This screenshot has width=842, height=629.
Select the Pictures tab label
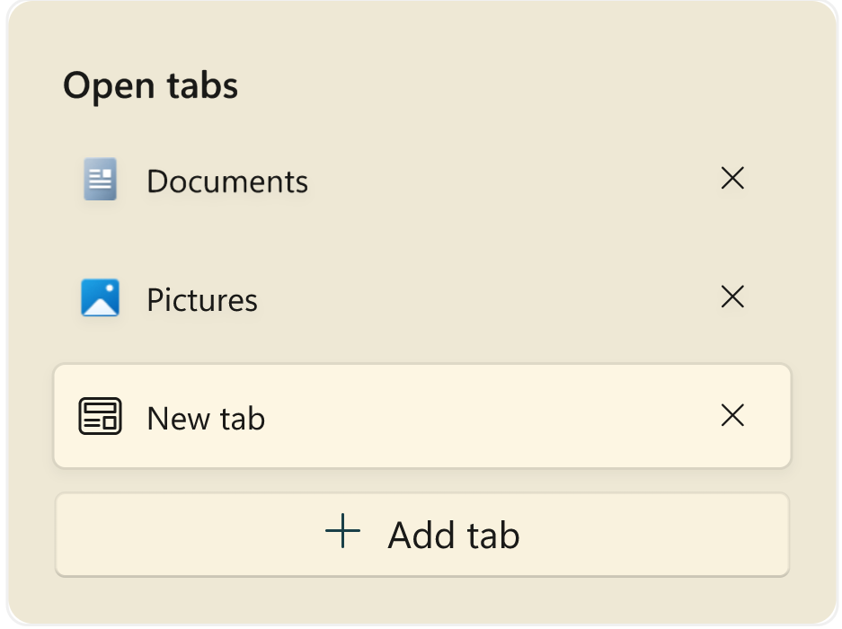[x=202, y=300]
